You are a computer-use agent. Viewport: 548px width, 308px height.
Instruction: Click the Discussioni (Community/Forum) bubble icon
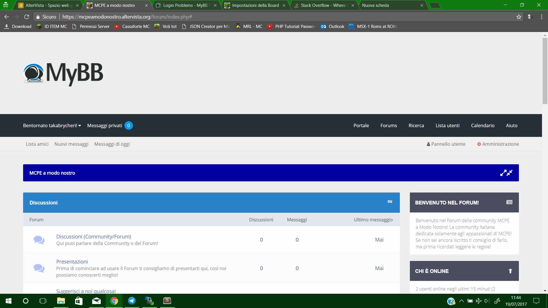tap(39, 240)
